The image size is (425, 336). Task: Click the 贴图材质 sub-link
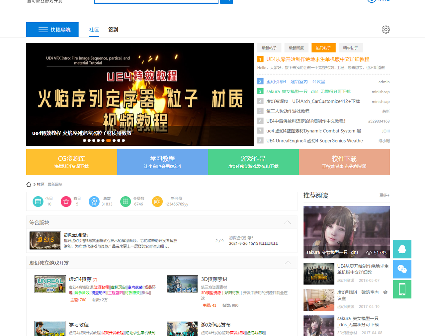[232, 293]
